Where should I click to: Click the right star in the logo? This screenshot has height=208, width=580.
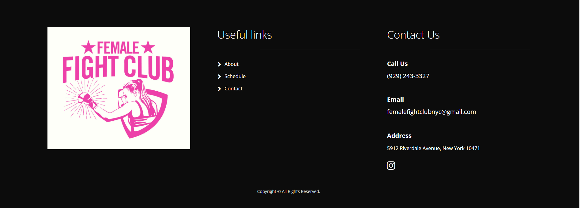click(x=148, y=47)
